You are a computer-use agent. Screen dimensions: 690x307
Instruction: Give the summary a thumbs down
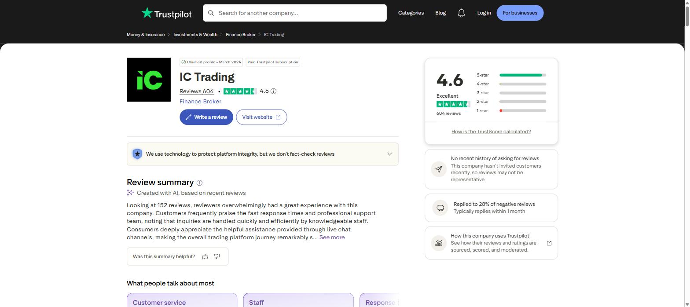pos(217,256)
